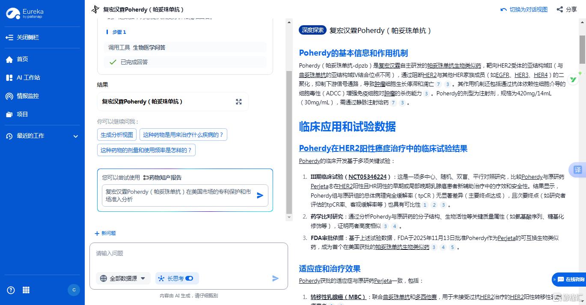This screenshot has height=305, width=586.
Task: Toggle off the 长思考 switch
Action: pyautogui.click(x=190, y=278)
